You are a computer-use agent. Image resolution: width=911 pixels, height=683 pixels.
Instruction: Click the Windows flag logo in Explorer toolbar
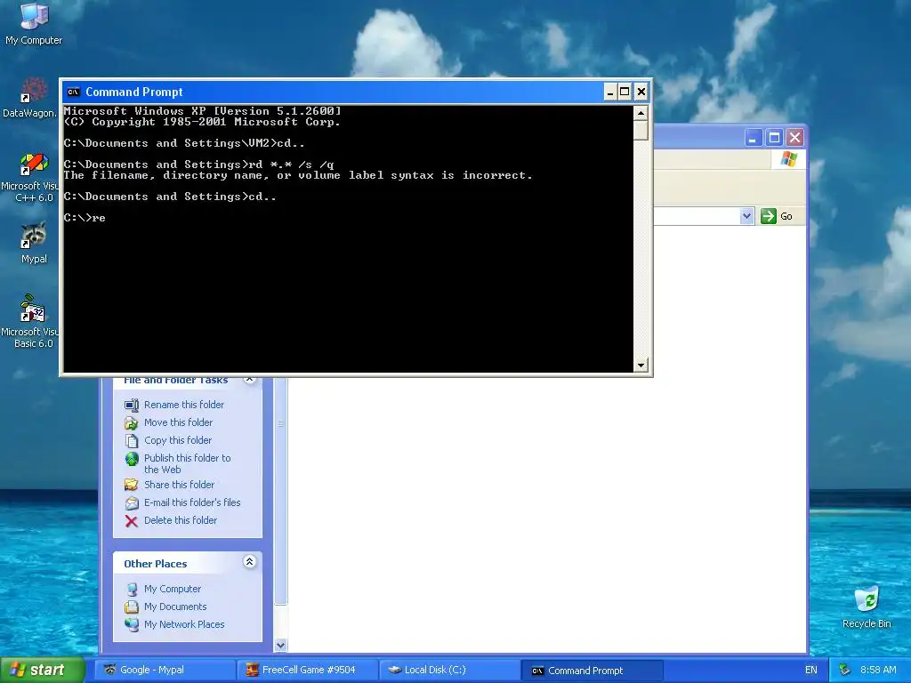pos(789,158)
